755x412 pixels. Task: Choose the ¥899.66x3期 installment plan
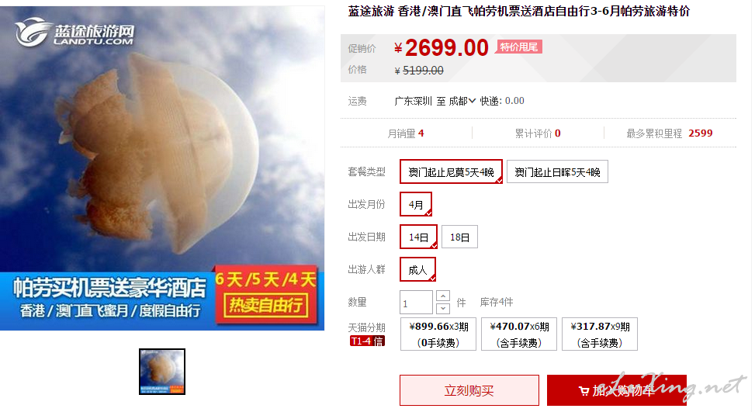pyautogui.click(x=438, y=334)
